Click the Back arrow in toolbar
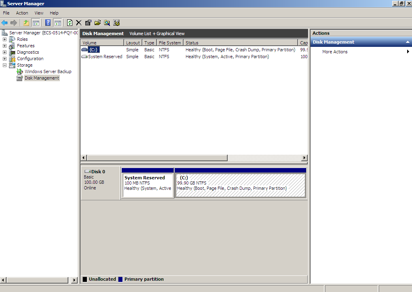This screenshot has width=412, height=292. click(x=5, y=23)
